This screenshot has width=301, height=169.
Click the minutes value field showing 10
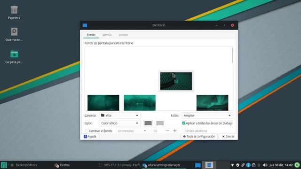tap(157, 131)
